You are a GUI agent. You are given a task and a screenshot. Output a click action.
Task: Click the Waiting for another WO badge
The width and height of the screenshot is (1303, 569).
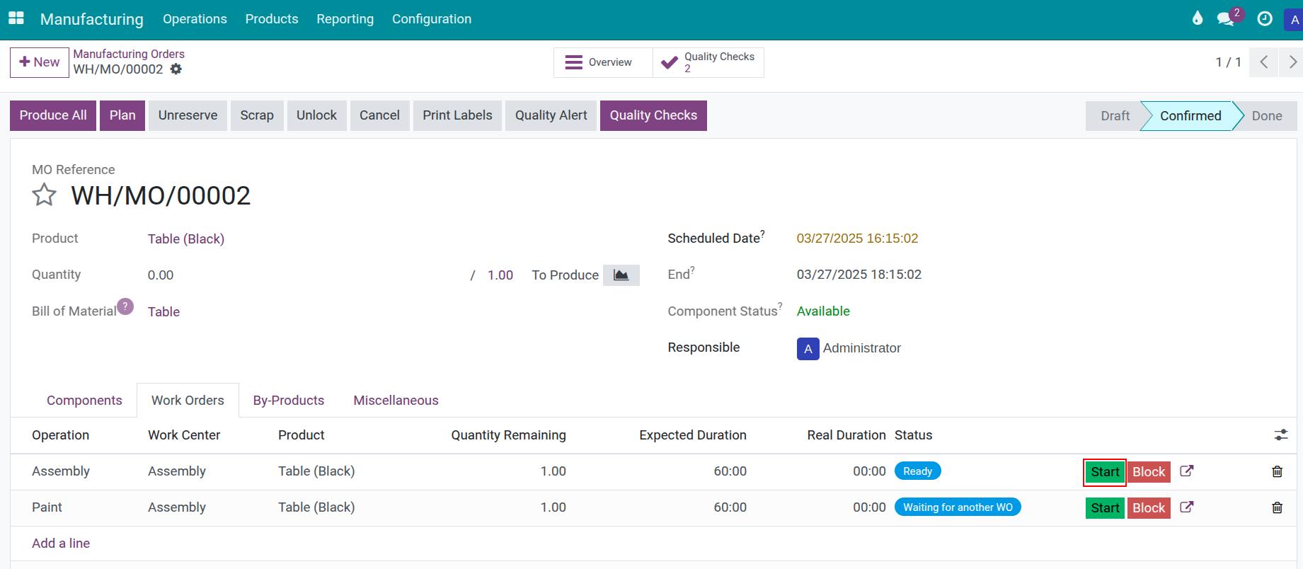tap(958, 507)
